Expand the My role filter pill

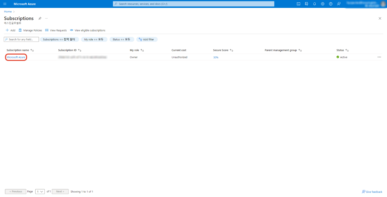coord(94,39)
